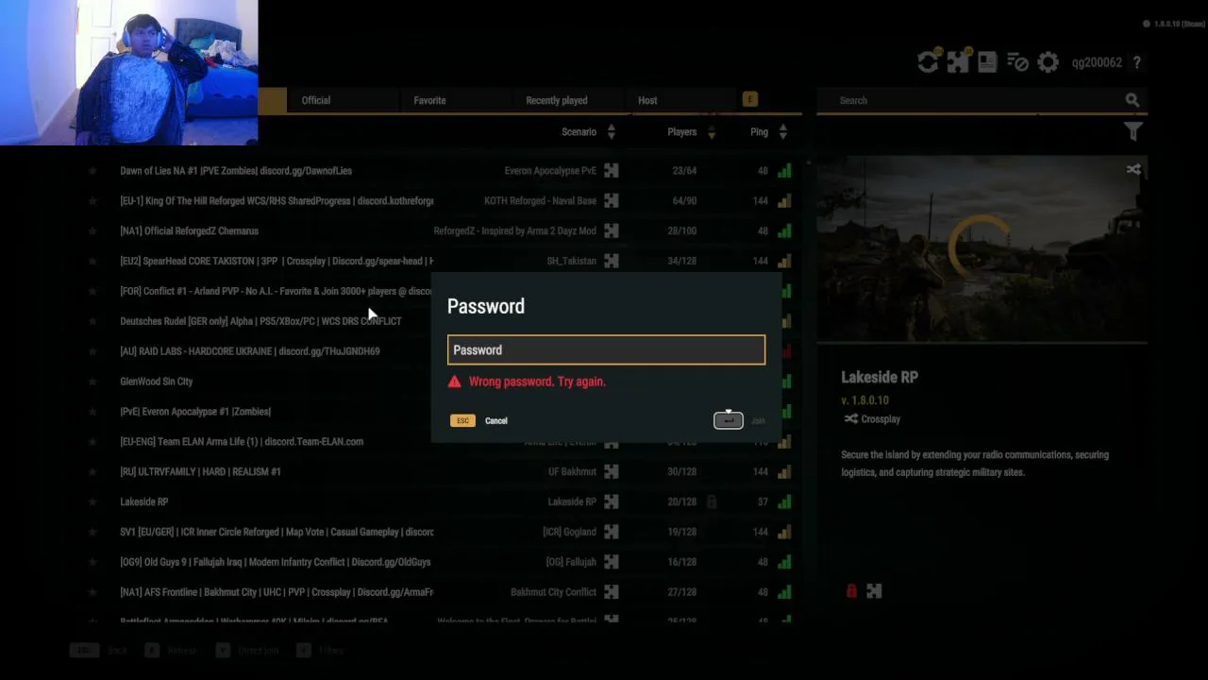Click red ping bars in RAID LABS row

tap(786, 351)
